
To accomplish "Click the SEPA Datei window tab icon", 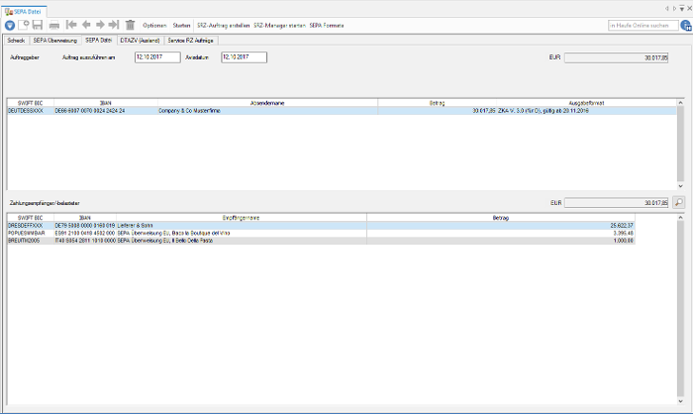I will (8, 12).
